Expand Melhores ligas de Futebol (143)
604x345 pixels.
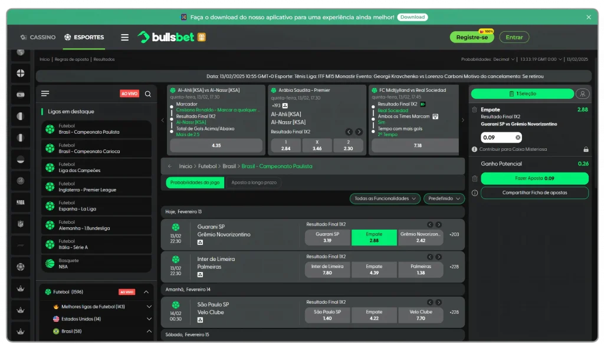point(149,307)
